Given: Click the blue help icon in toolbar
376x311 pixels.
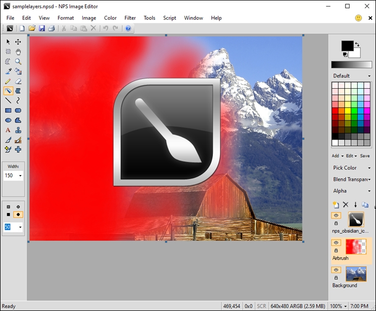Looking at the screenshot, I should point(128,28).
